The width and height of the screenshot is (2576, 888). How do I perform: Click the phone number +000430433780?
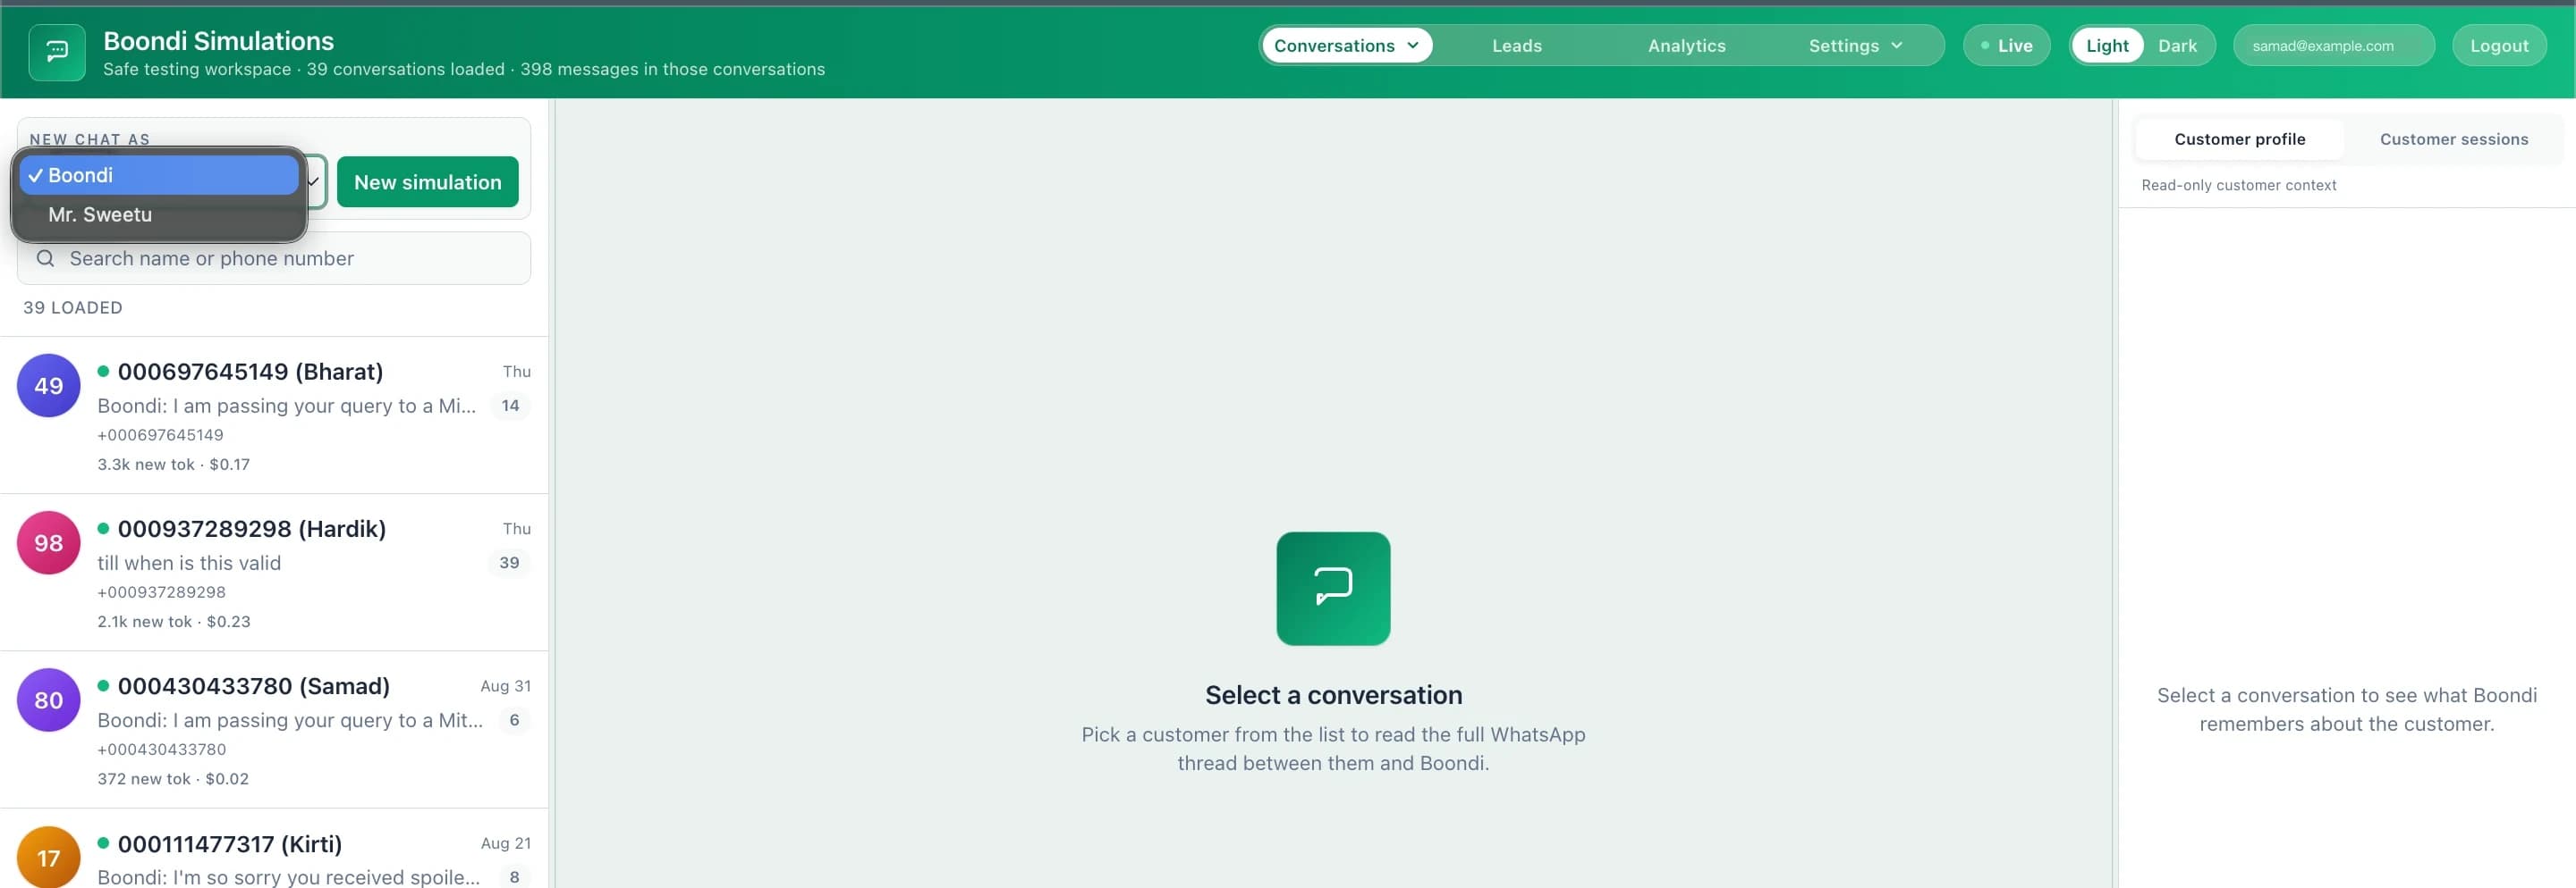click(161, 750)
